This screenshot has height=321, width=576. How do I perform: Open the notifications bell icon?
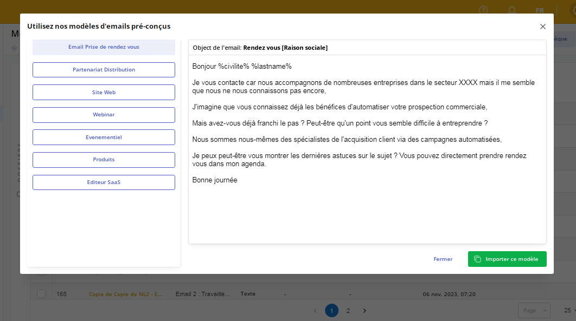511,10
